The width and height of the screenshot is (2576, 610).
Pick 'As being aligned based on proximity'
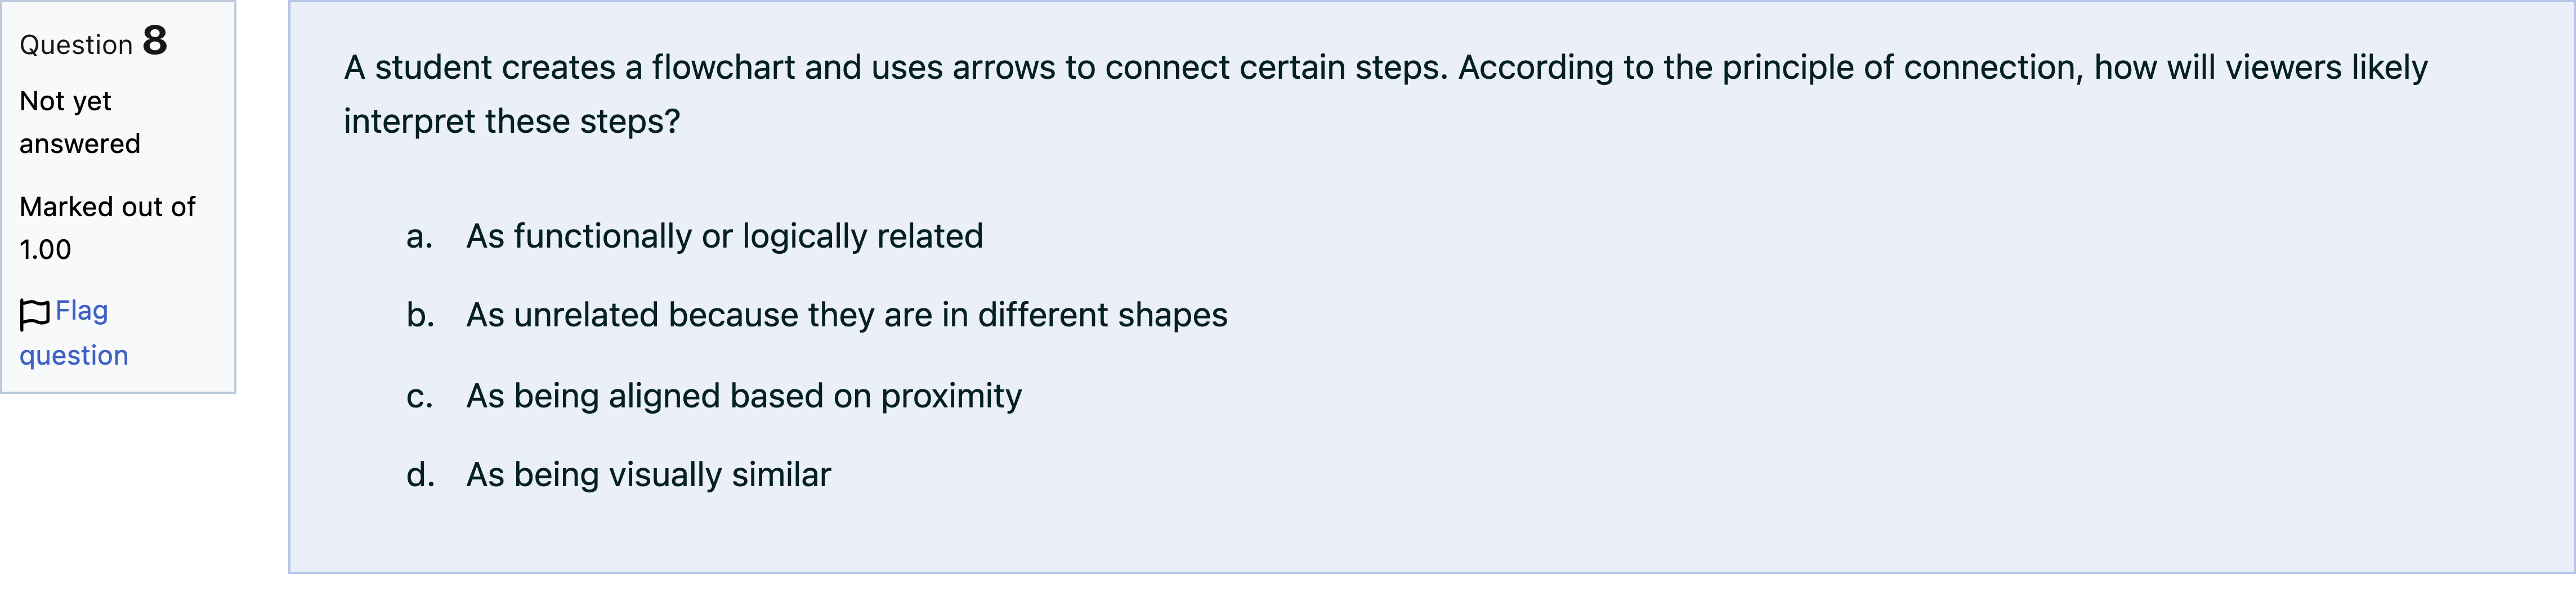coord(744,396)
